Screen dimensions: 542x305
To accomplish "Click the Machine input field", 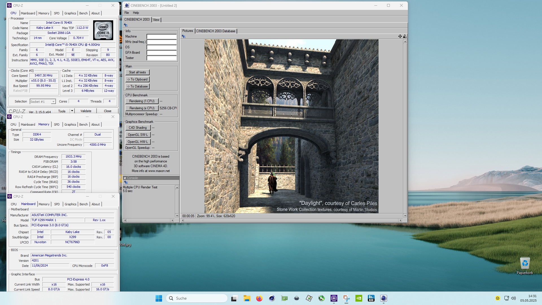I will (161, 36).
